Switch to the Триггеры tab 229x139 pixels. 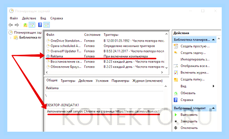tap(68, 81)
